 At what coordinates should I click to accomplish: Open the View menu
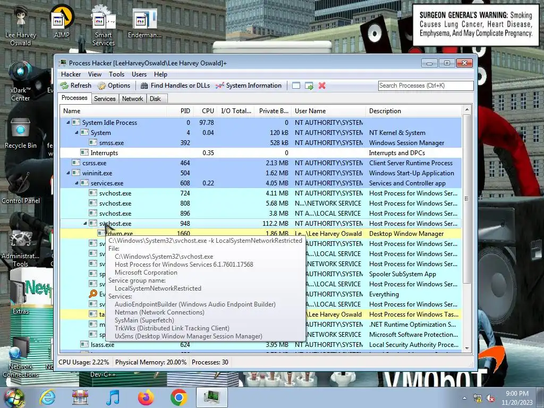tap(95, 74)
